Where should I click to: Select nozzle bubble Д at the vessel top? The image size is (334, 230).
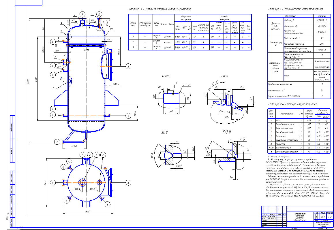pyautogui.click(x=99, y=14)
